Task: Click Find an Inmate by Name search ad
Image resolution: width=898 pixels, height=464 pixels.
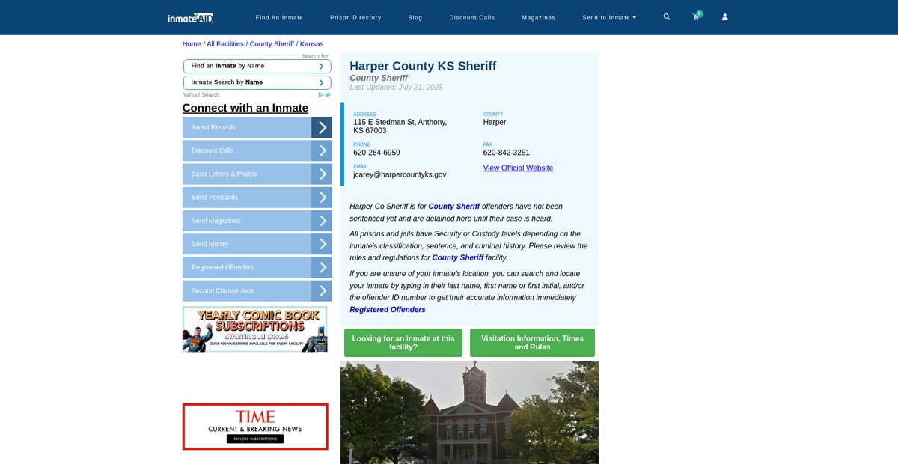Action: 257,66
